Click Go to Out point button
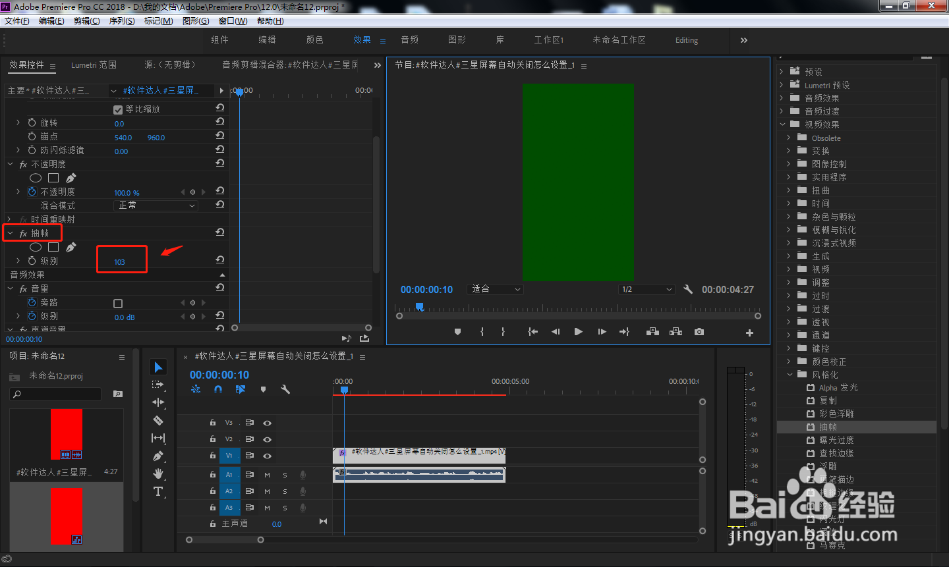Screen dimensions: 949x567 pyautogui.click(x=624, y=332)
